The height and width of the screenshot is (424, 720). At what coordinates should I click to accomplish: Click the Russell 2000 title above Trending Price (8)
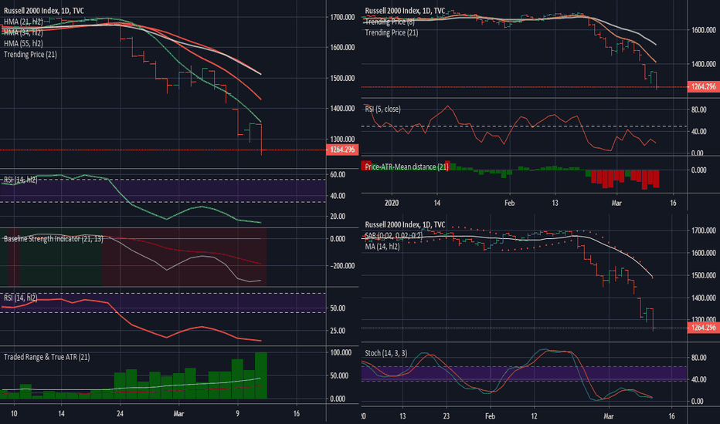(405, 11)
